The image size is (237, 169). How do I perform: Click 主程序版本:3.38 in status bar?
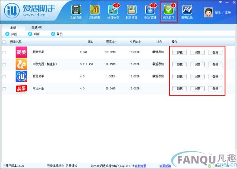(x=13, y=166)
